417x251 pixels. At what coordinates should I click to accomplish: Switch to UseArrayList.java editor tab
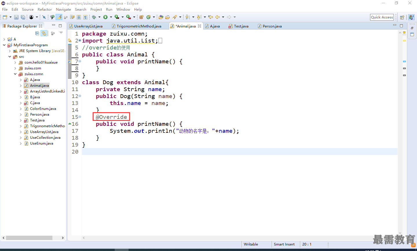click(x=86, y=26)
